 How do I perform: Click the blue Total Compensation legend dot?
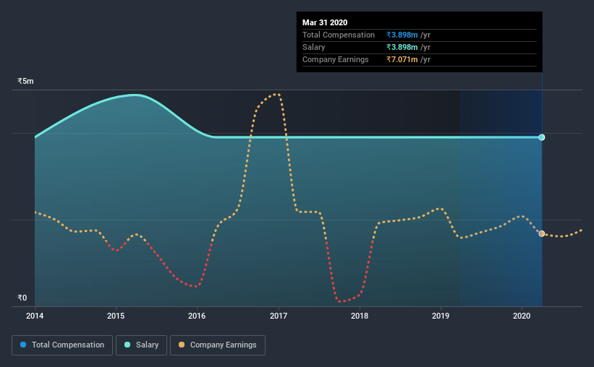point(23,345)
